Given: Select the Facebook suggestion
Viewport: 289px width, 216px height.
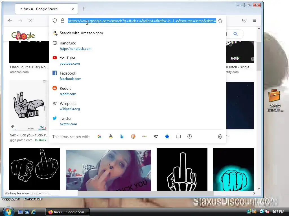Looking at the screenshot, I should pos(137,76).
